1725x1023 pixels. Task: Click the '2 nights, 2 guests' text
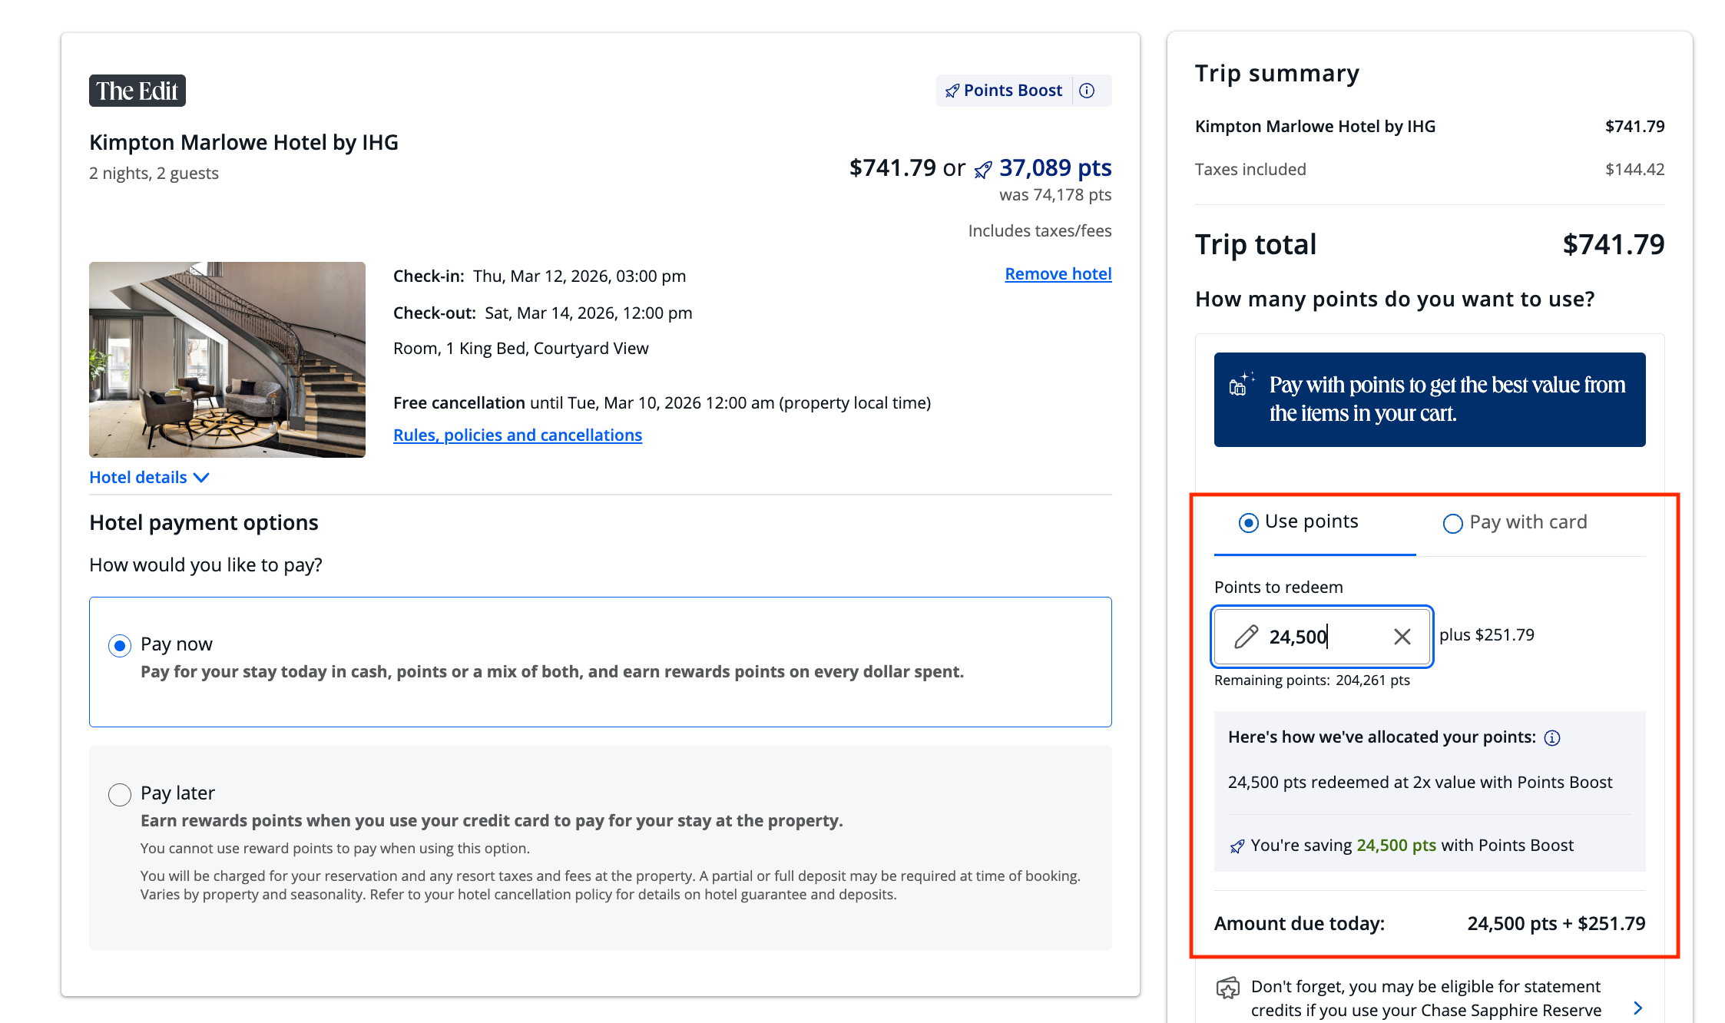154,174
